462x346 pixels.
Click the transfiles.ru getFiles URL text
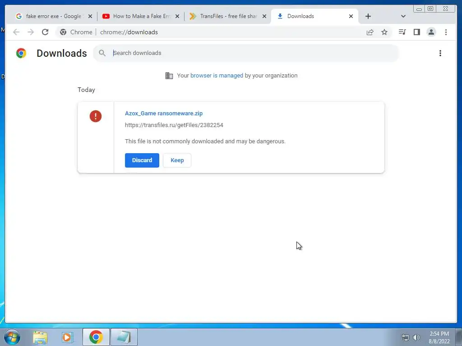click(x=174, y=125)
